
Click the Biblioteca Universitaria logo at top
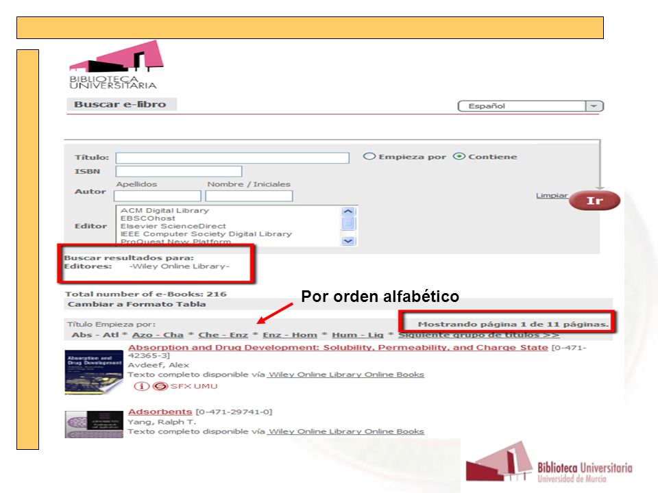pyautogui.click(x=115, y=65)
